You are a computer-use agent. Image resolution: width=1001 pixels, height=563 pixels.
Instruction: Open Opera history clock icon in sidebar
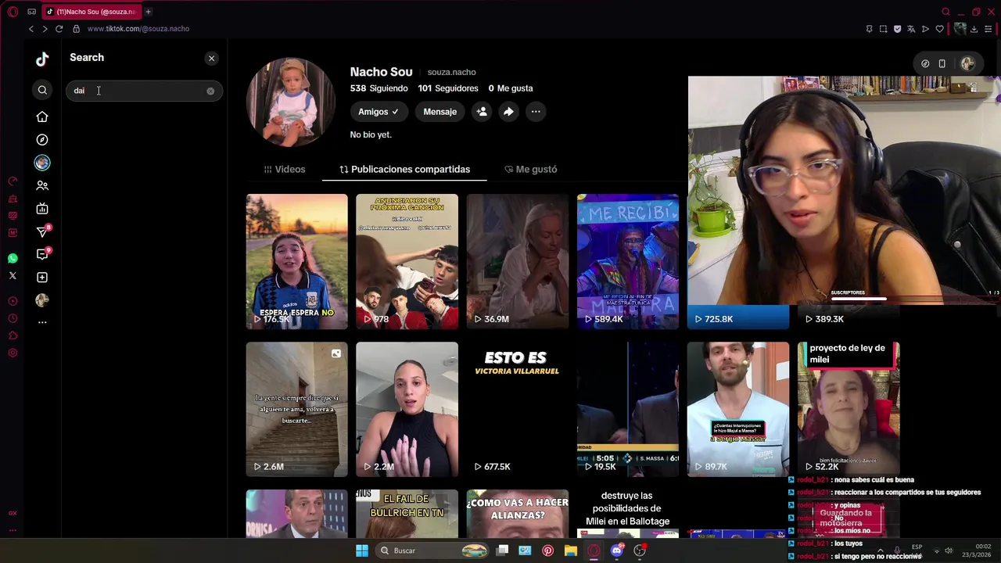13,318
